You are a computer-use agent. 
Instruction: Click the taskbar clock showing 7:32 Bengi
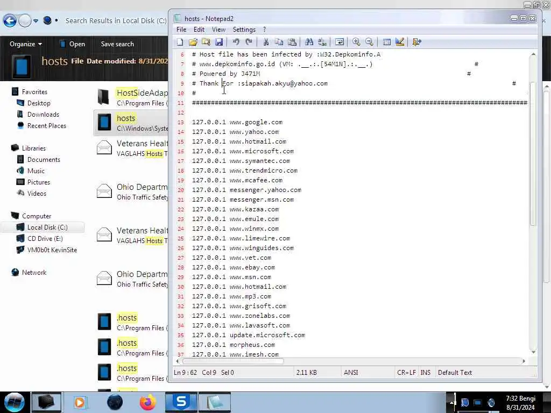coord(520,403)
